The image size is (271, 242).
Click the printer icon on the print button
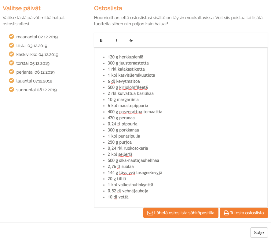pyautogui.click(x=226, y=213)
